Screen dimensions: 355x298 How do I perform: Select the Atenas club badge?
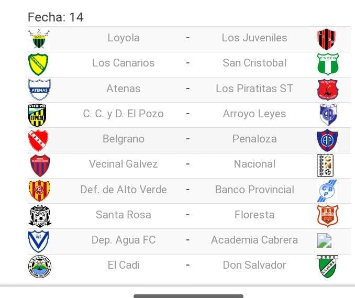39,89
